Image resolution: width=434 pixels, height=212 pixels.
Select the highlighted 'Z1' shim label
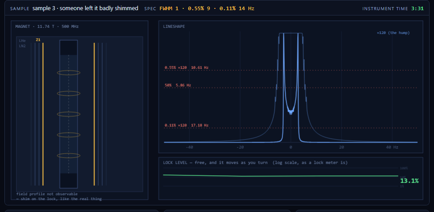pos(38,40)
